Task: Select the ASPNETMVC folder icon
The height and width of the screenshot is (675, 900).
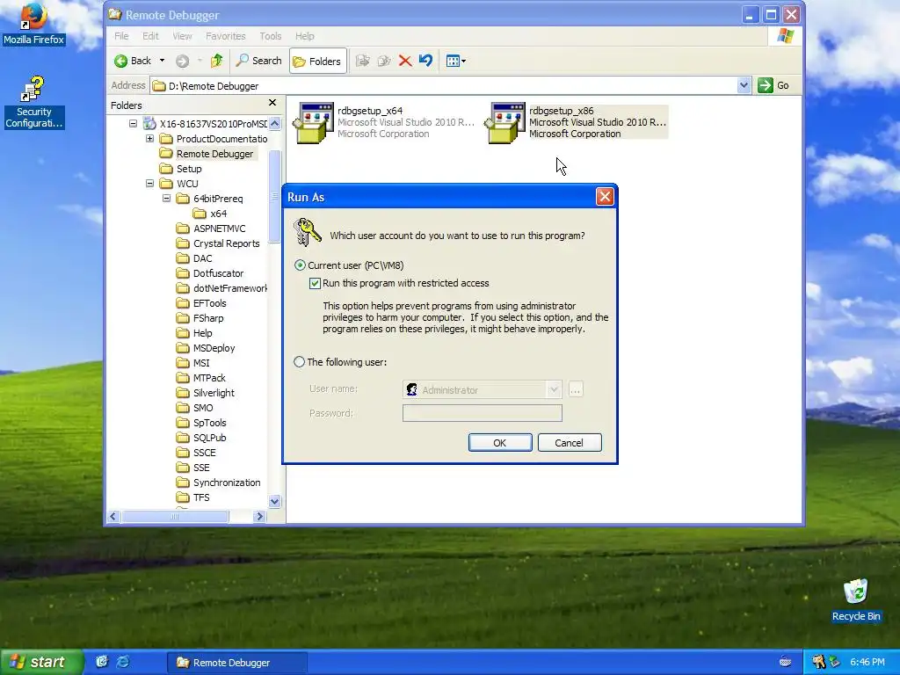Action: pos(183,229)
